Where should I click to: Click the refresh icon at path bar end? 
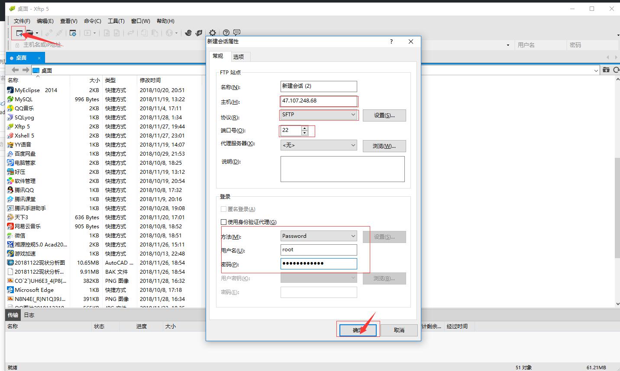point(616,70)
